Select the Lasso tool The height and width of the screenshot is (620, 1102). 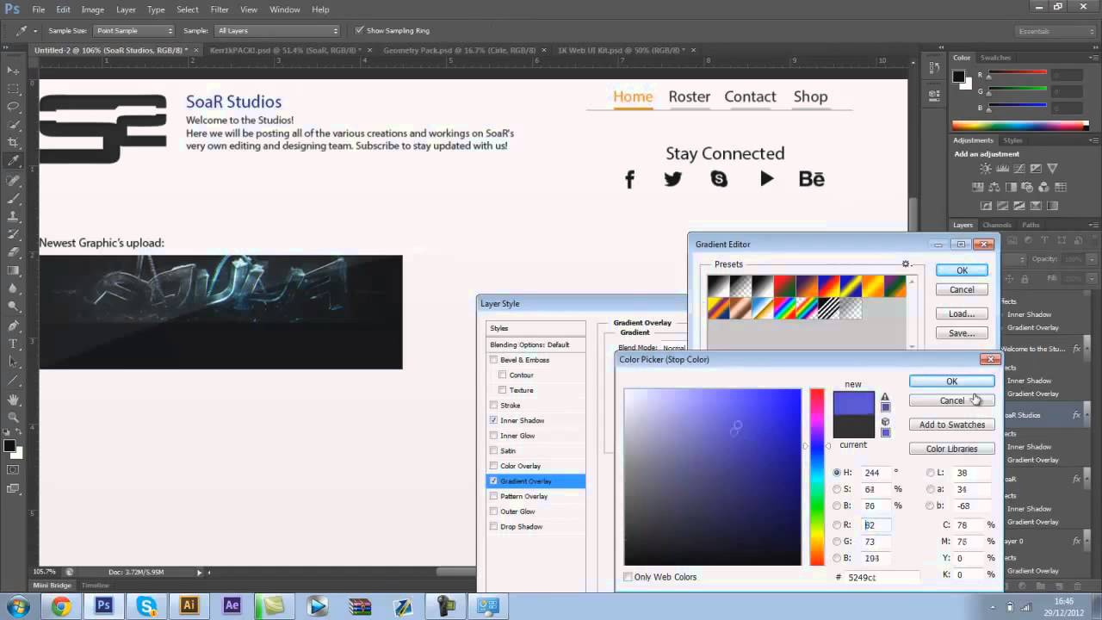pyautogui.click(x=13, y=107)
